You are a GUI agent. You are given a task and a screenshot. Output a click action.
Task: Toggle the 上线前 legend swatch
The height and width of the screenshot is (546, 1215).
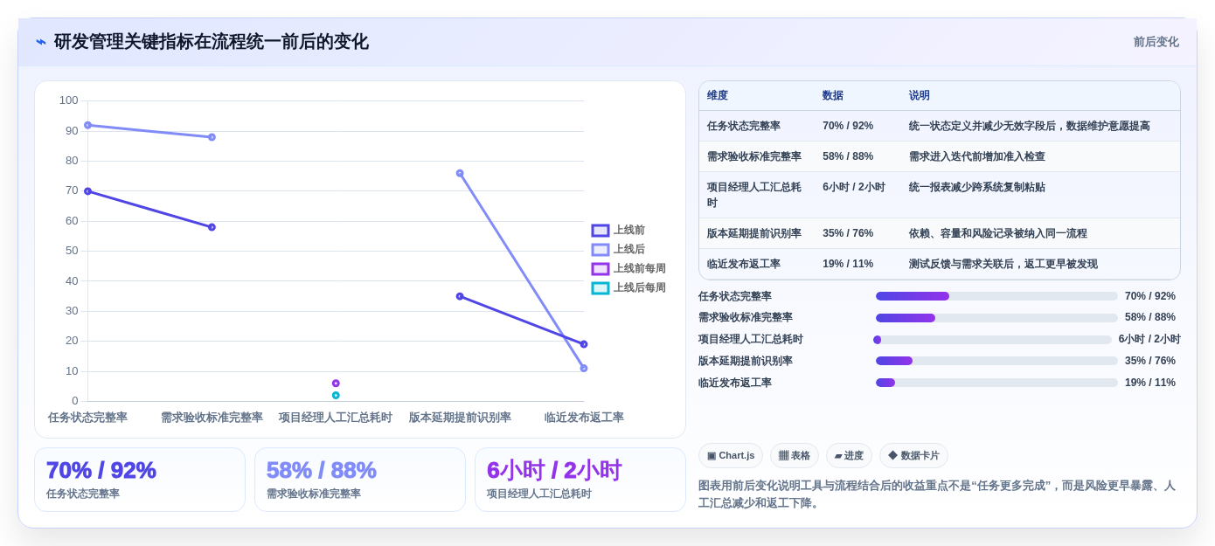[x=601, y=231]
